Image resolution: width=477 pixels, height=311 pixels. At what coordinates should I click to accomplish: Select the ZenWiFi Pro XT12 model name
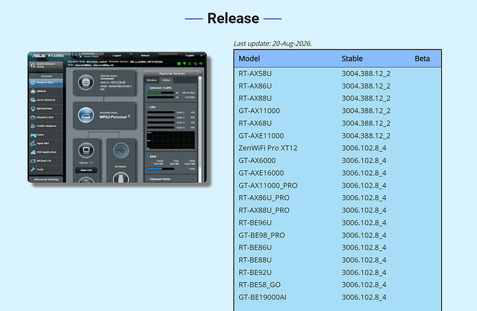[x=268, y=148]
